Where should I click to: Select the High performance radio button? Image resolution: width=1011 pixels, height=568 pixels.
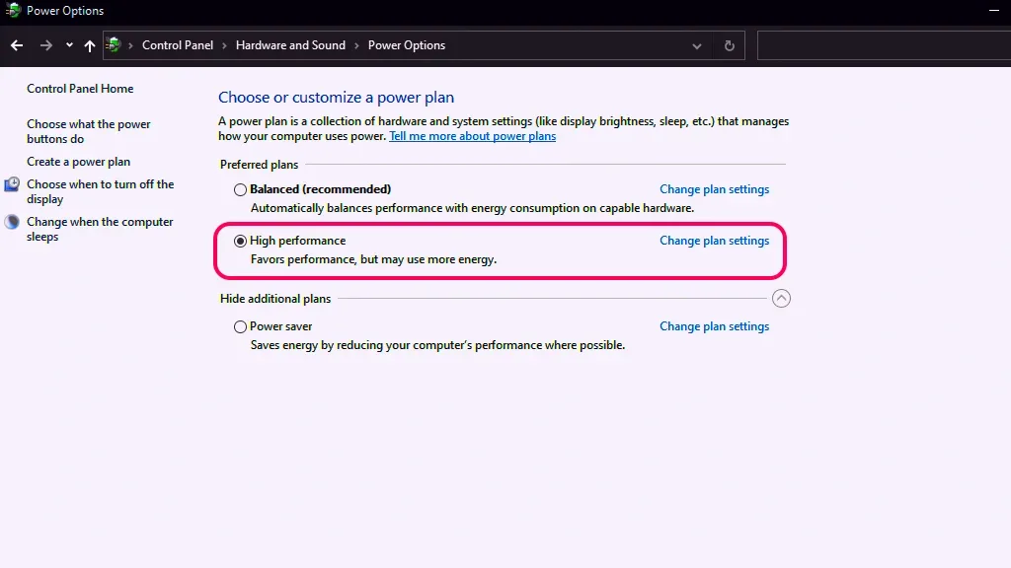[x=240, y=241]
